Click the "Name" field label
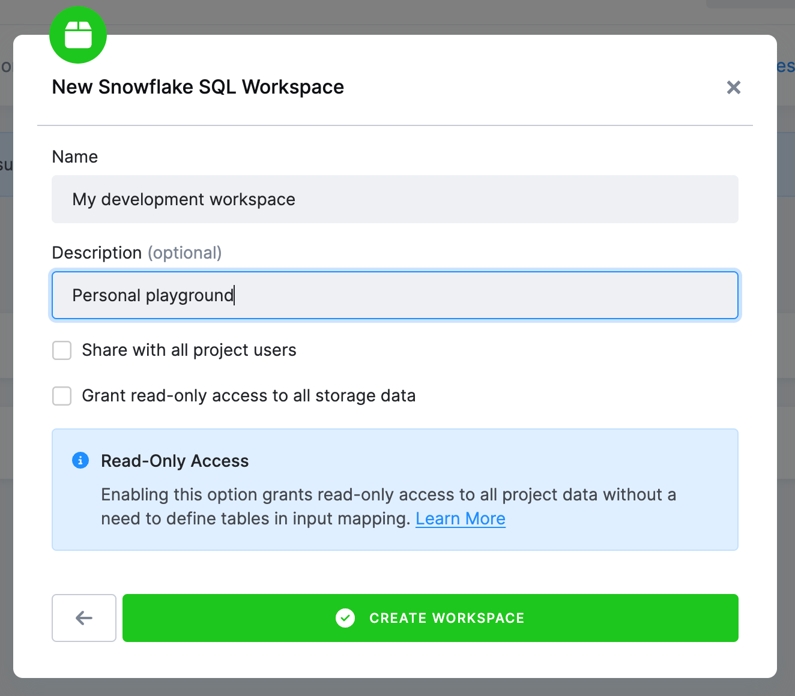Screen dimensions: 795x696 pos(75,157)
